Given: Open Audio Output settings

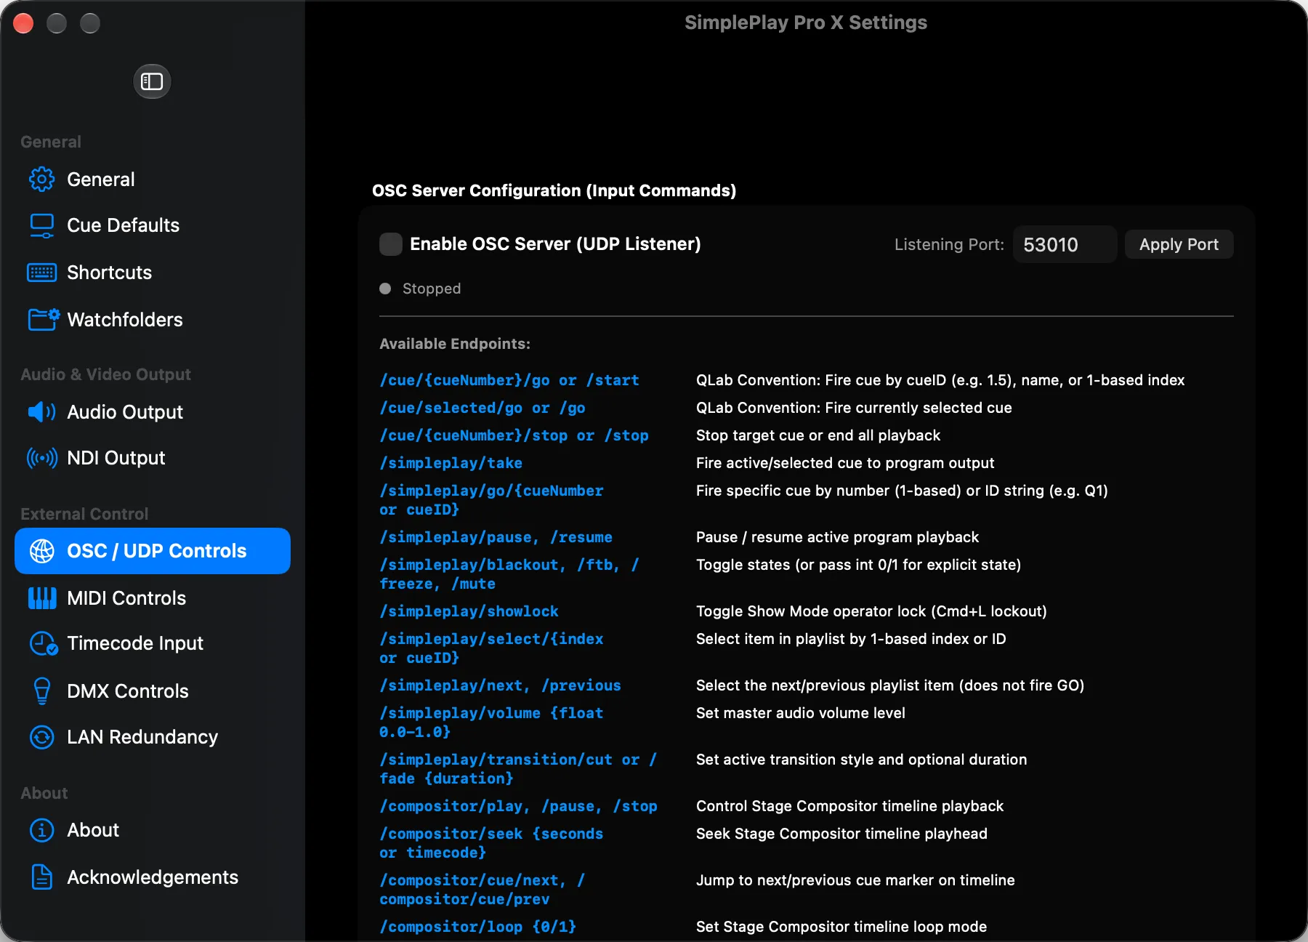Looking at the screenshot, I should point(153,412).
